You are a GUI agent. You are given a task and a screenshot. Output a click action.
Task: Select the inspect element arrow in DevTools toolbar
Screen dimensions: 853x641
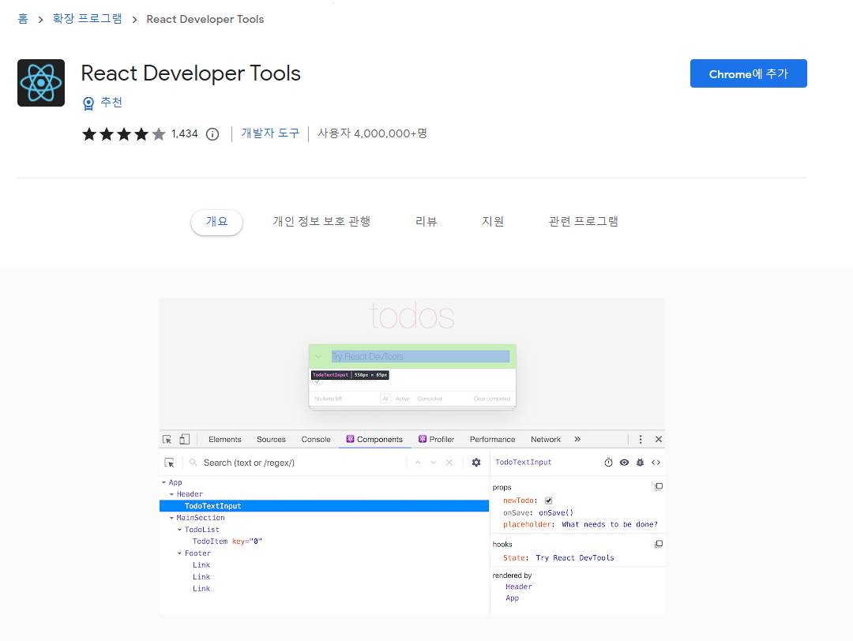pyautogui.click(x=167, y=439)
